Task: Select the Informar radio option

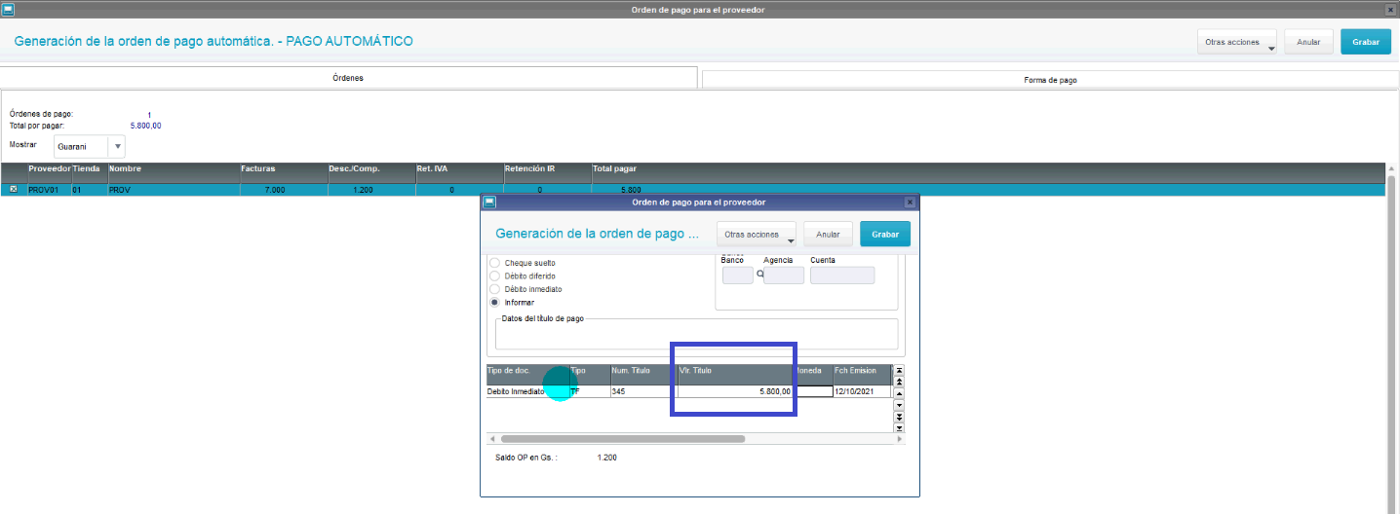Action: [x=494, y=303]
